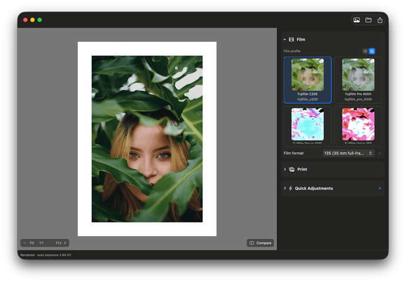406x282 pixels.
Task: Click the Quick Adjustments label
Action: coord(314,188)
